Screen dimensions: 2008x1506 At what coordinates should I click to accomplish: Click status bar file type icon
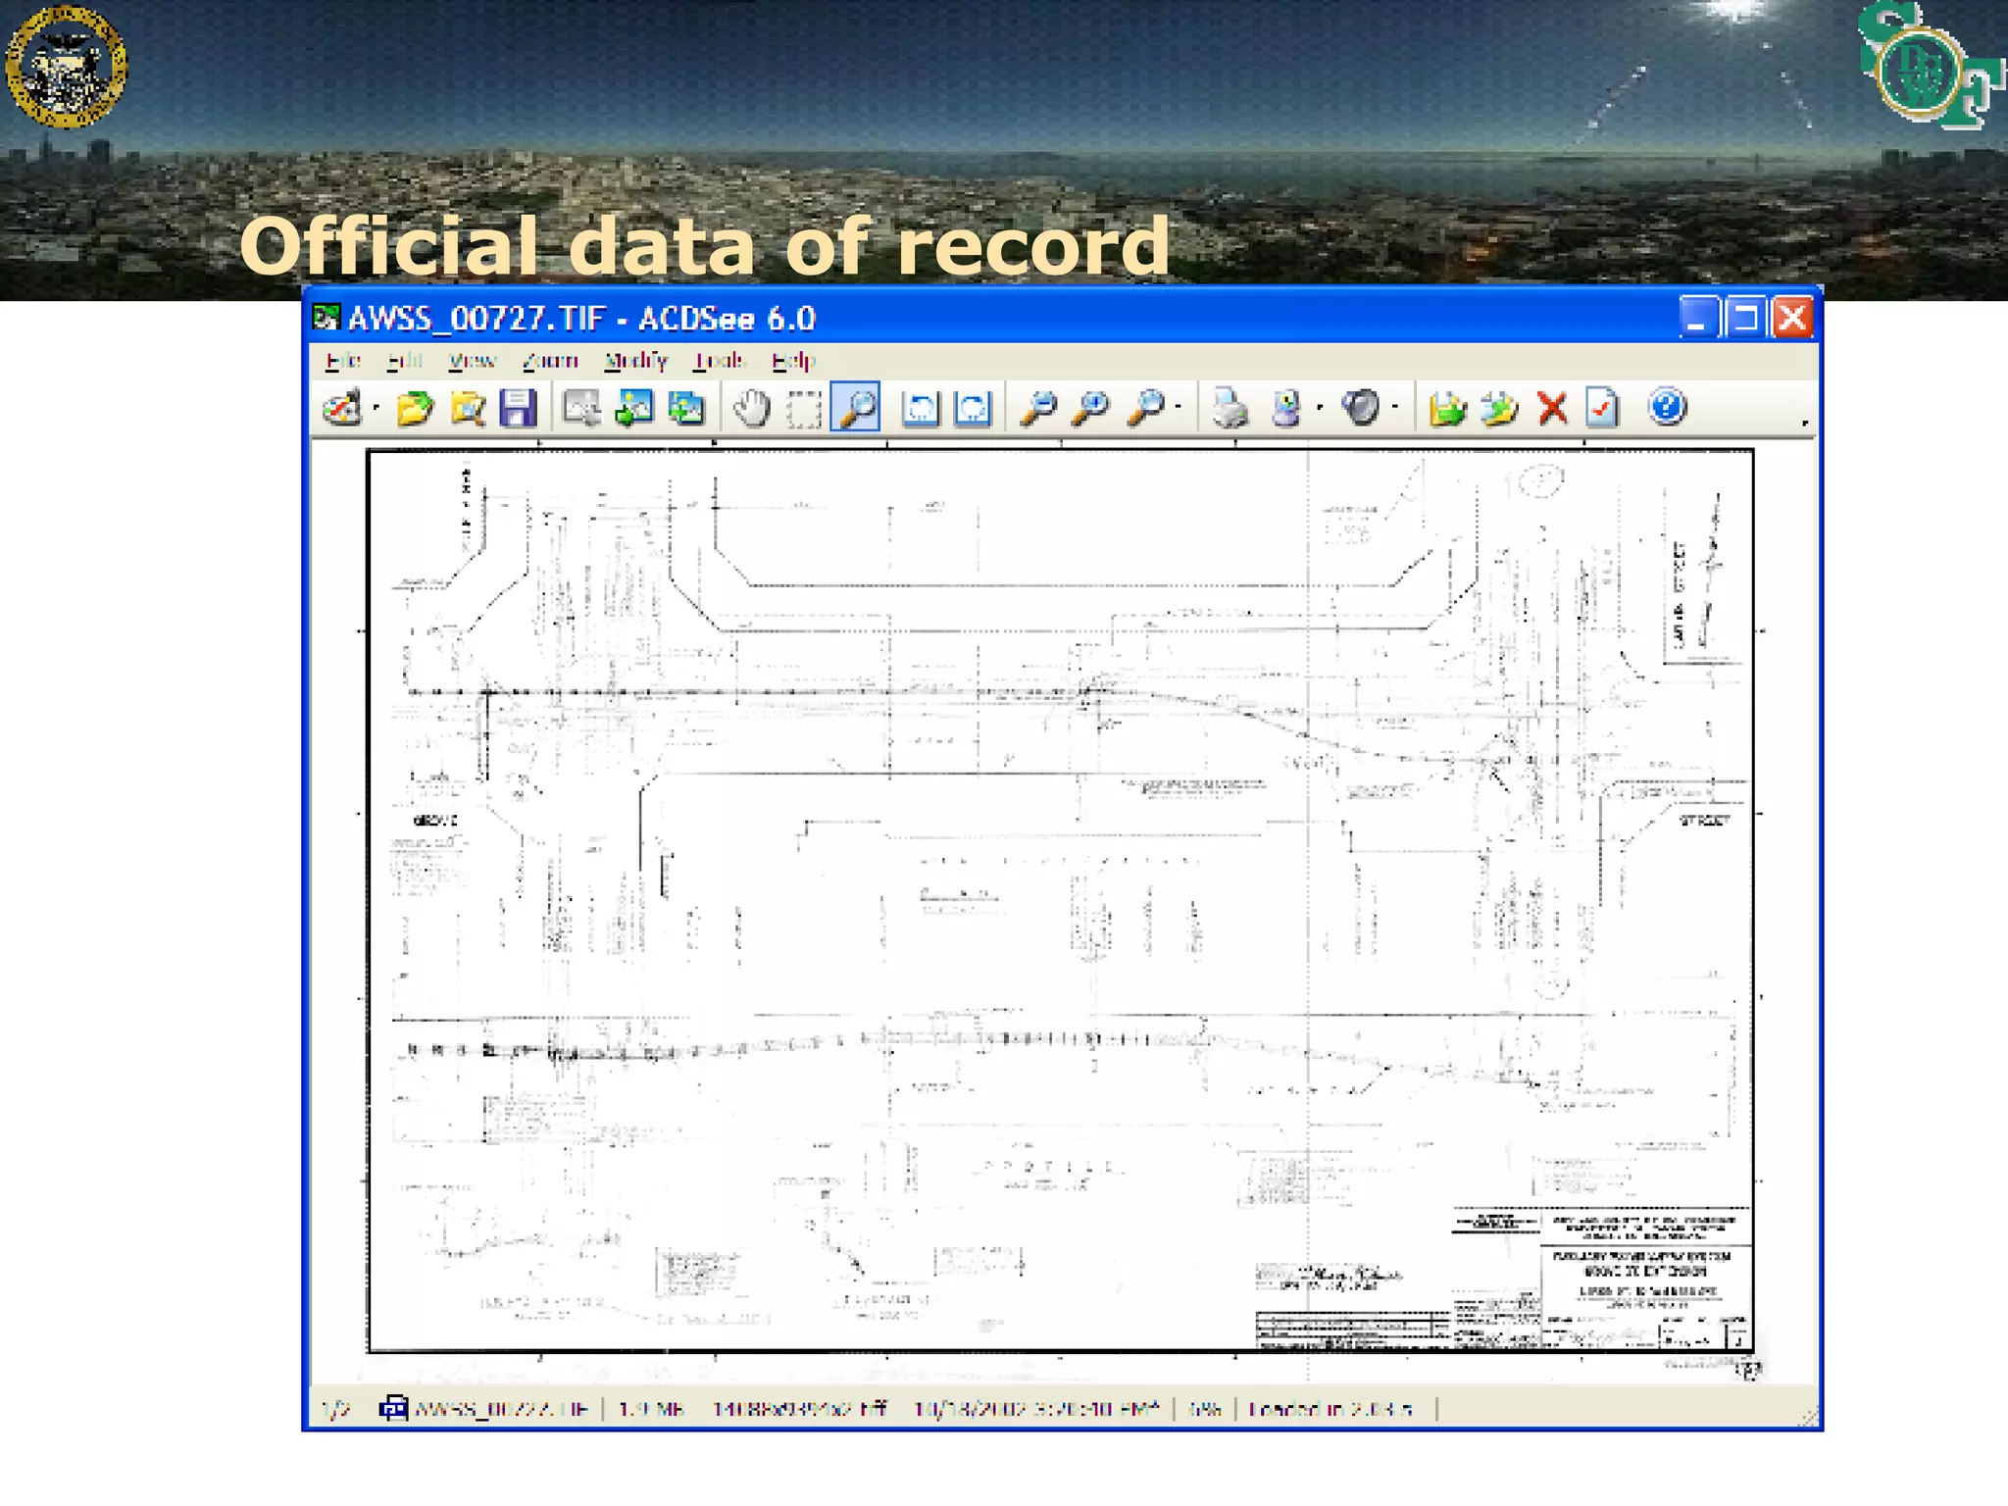pos(393,1408)
